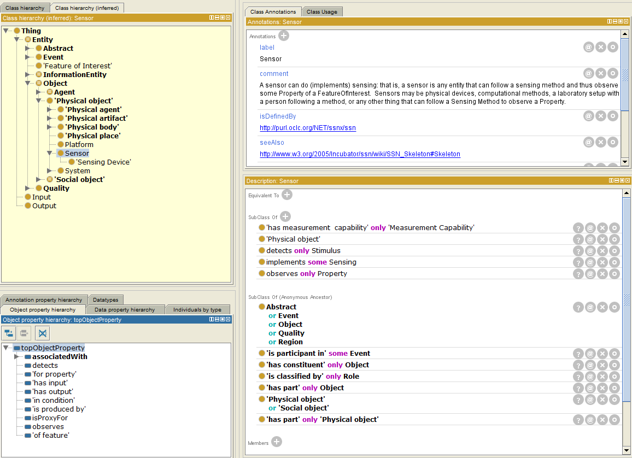Remove the 'implements some Sensing' superclass
The width and height of the screenshot is (632, 458).
point(602,262)
